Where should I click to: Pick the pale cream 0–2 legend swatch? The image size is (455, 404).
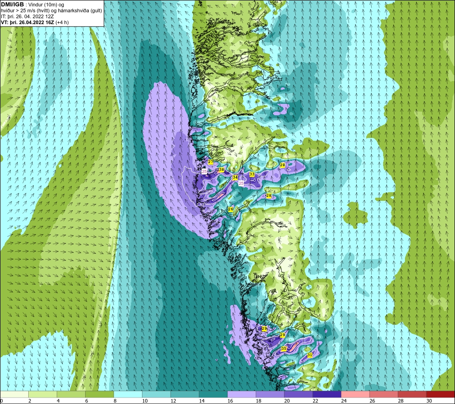[14, 394]
